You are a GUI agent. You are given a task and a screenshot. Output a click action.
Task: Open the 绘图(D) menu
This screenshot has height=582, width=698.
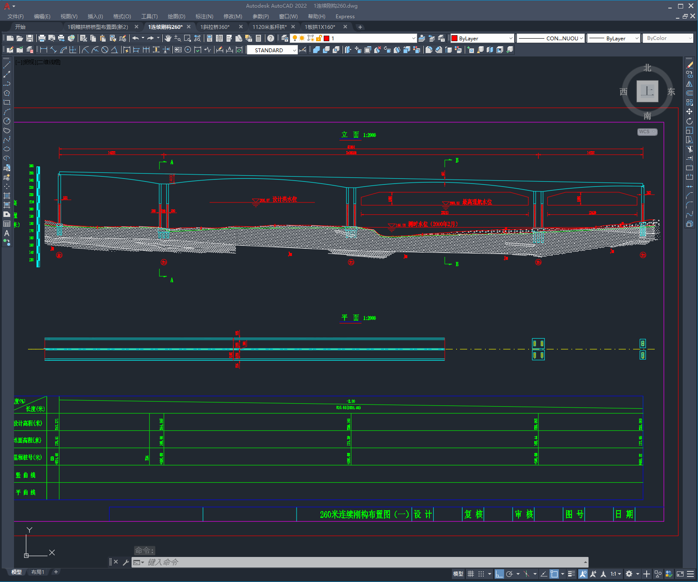pyautogui.click(x=177, y=17)
